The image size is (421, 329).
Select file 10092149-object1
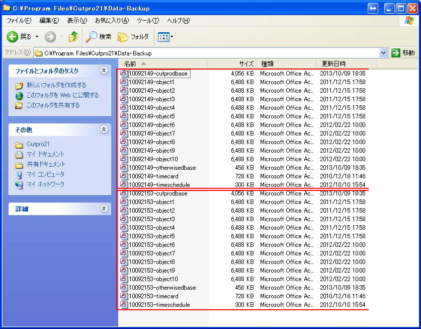click(151, 82)
